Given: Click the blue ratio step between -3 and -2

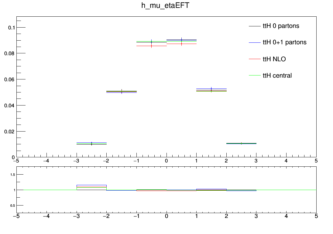Looking at the screenshot, I should point(91,185).
